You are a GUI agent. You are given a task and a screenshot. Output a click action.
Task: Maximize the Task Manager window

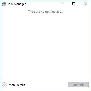click(74, 4)
